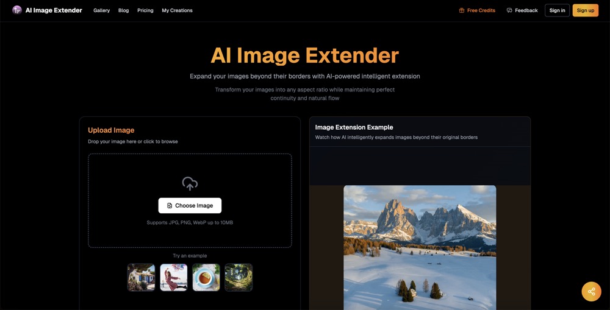Image resolution: width=610 pixels, height=310 pixels.
Task: Open the Pricing page
Action: pos(145,10)
